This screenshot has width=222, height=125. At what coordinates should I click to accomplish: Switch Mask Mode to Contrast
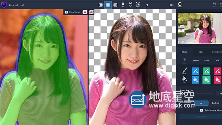point(215,103)
